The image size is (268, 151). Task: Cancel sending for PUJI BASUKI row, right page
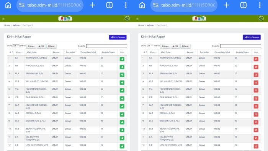pyautogui.click(x=256, y=98)
